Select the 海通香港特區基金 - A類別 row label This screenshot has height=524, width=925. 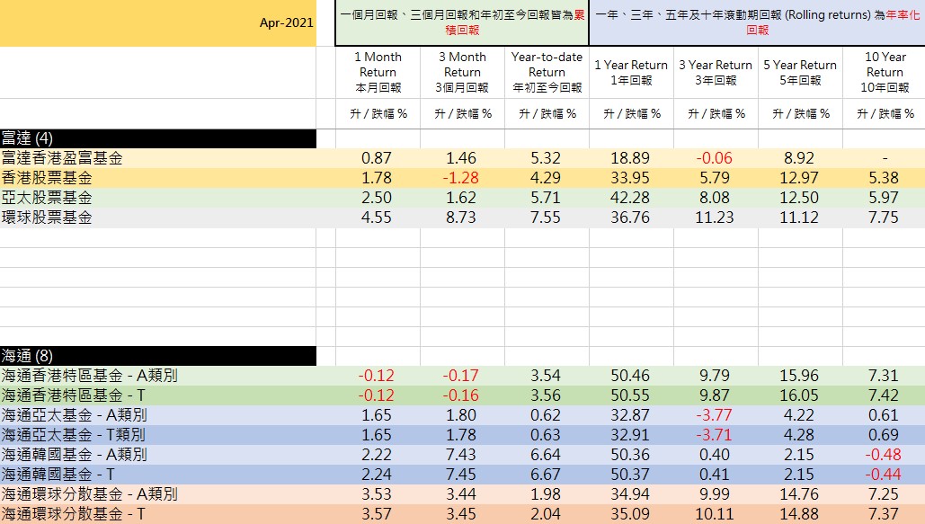[x=158, y=376]
